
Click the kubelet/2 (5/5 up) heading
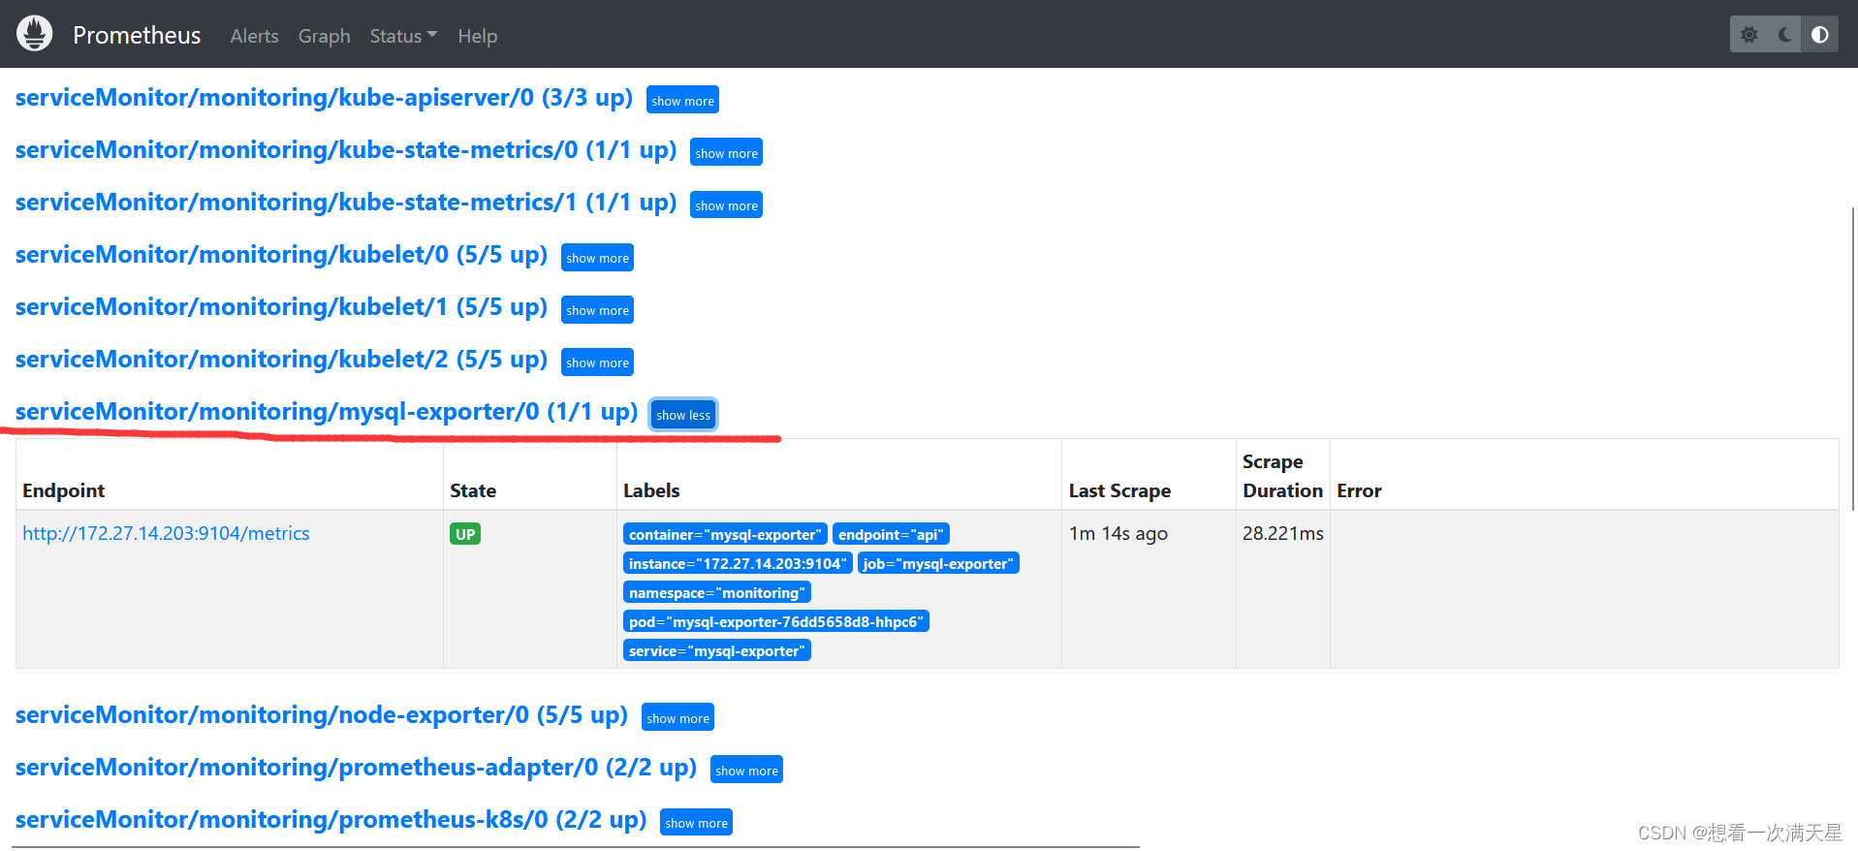[281, 360]
